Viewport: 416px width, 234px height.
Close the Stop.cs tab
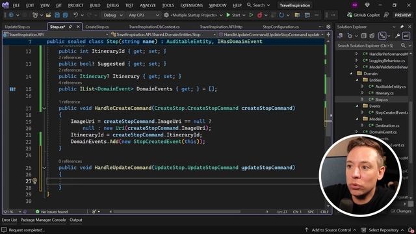click(x=78, y=27)
